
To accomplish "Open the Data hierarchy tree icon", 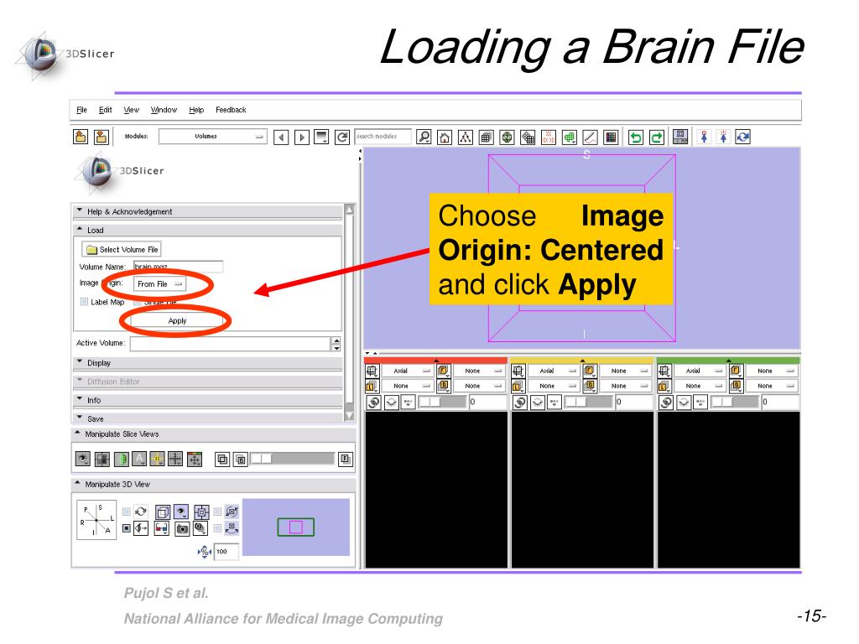I will tap(465, 137).
